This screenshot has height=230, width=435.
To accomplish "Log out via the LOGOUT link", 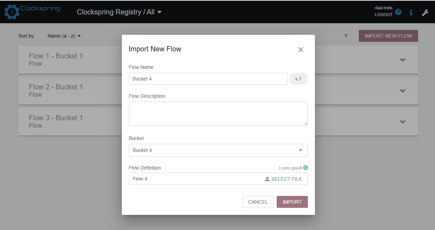I will click(x=383, y=14).
